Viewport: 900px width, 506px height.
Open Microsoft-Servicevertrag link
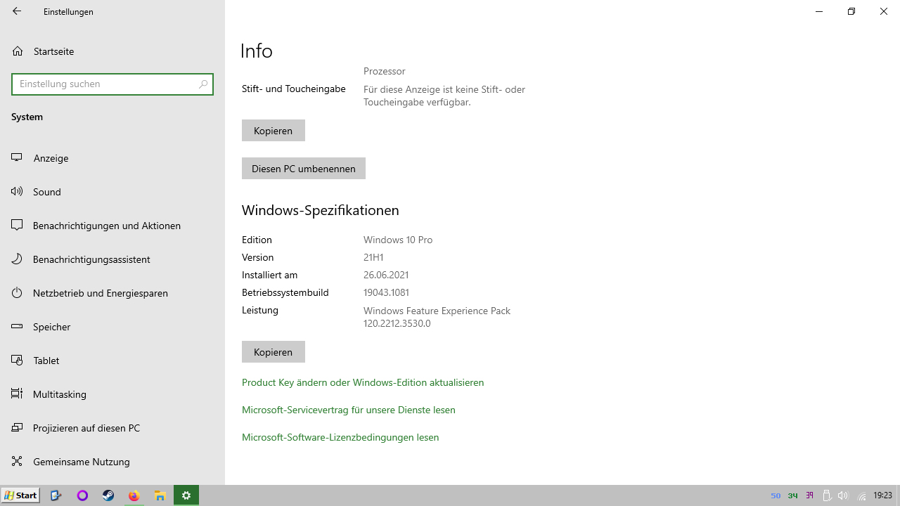349,410
